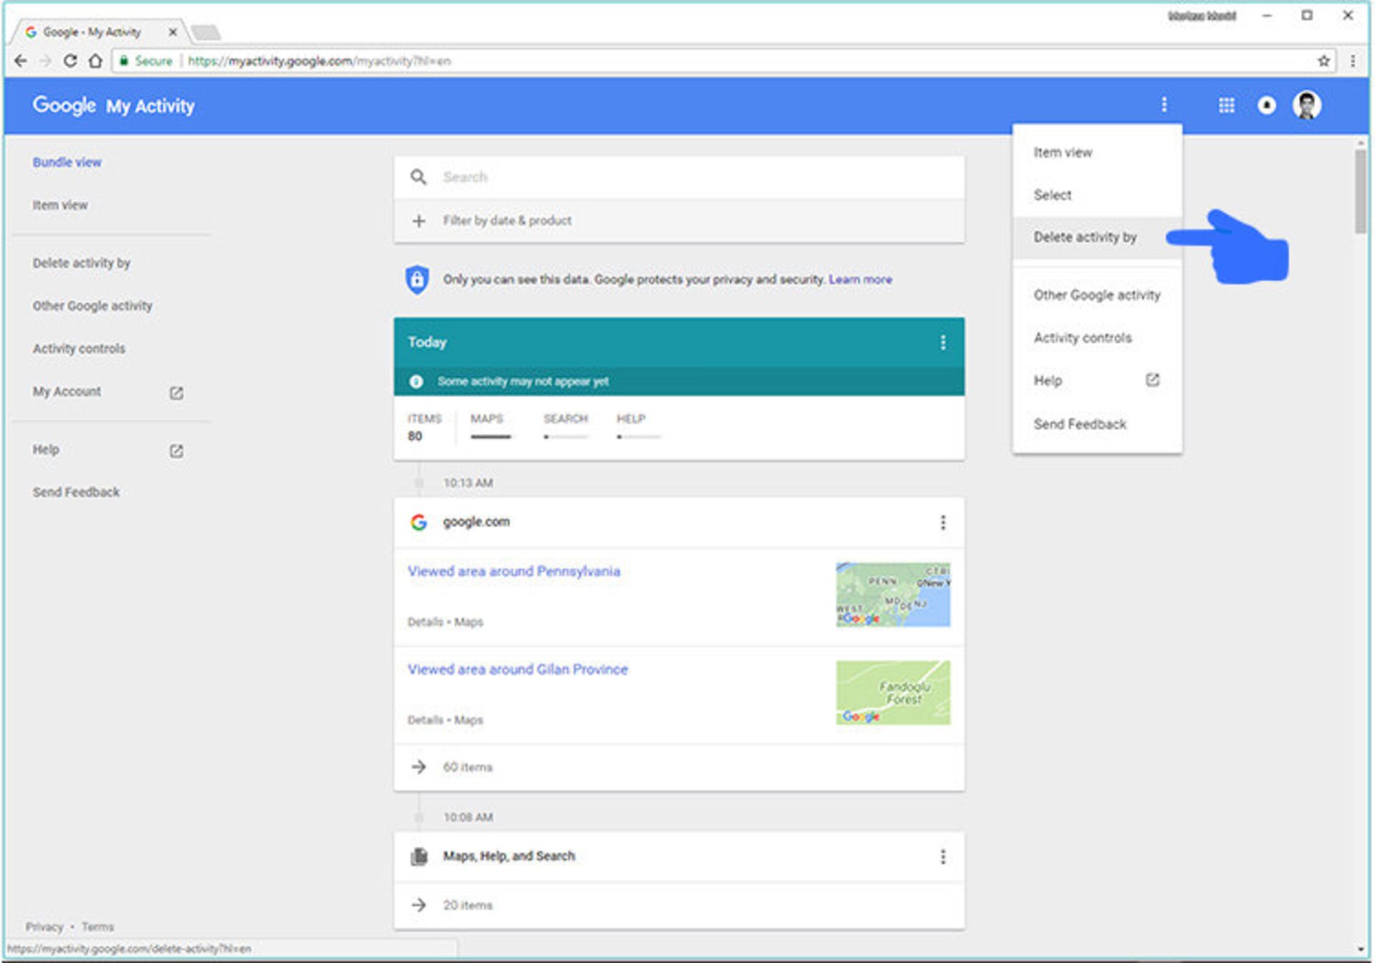Image resolution: width=1375 pixels, height=963 pixels.
Task: Click the security shield icon in activity feed
Action: click(418, 280)
